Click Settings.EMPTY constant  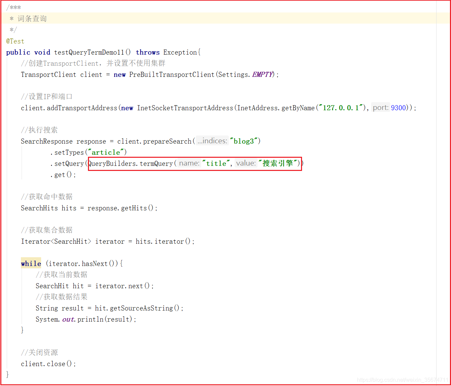point(245,75)
